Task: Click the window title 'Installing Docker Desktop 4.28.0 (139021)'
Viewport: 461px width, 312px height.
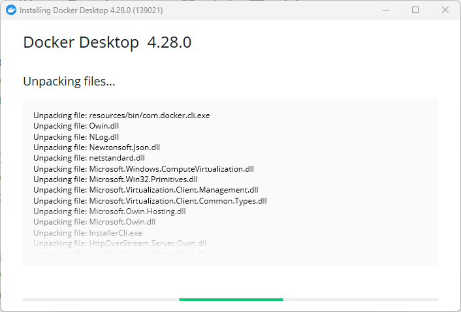Action: click(91, 10)
